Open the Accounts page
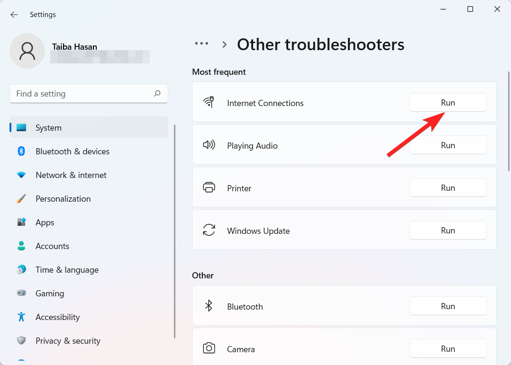 [x=52, y=246]
